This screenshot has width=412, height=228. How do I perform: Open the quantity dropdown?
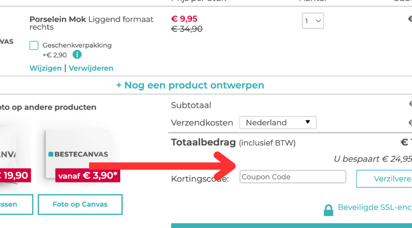pos(313,21)
